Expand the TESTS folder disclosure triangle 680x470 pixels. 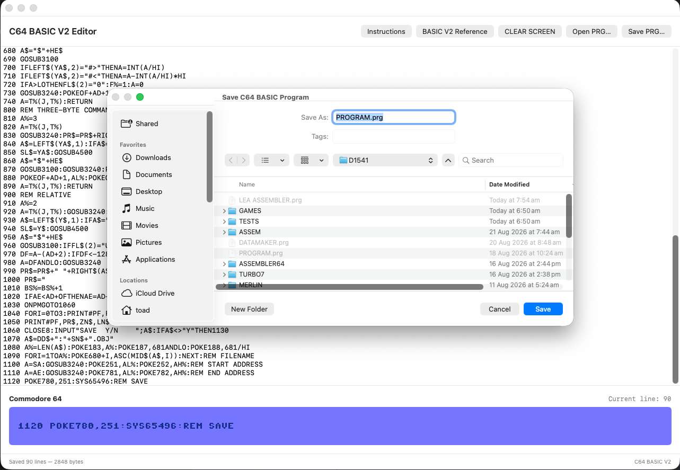point(224,221)
